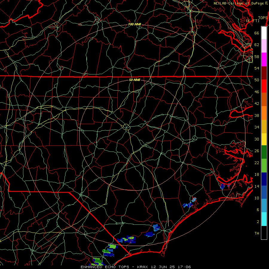Click the 46 legend scale number
The height and width of the screenshot is (269, 269).
coord(257,92)
